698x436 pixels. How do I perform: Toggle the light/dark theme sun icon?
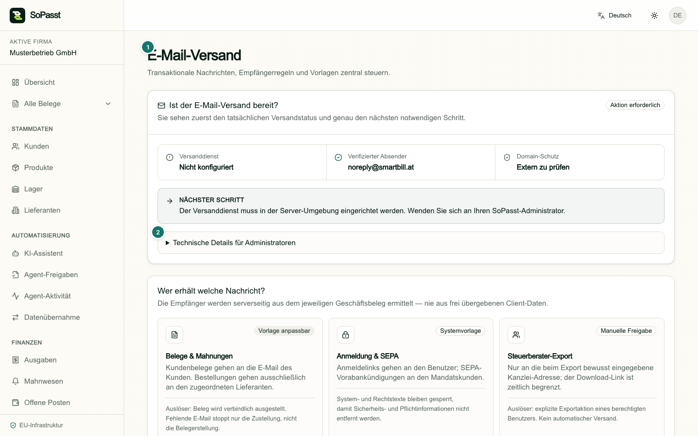tap(654, 16)
